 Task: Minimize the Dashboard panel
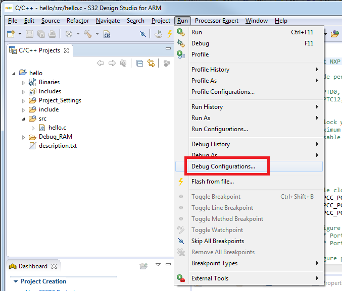pyautogui.click(x=168, y=264)
